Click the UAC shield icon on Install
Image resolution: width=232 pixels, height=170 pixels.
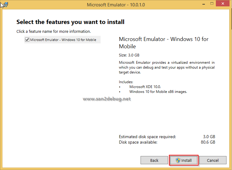click(178, 160)
